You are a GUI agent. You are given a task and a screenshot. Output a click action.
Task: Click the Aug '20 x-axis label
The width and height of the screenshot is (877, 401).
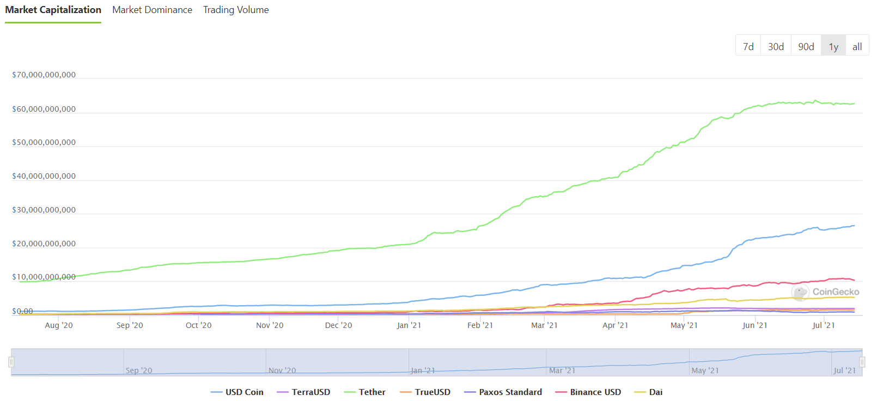pyautogui.click(x=59, y=325)
